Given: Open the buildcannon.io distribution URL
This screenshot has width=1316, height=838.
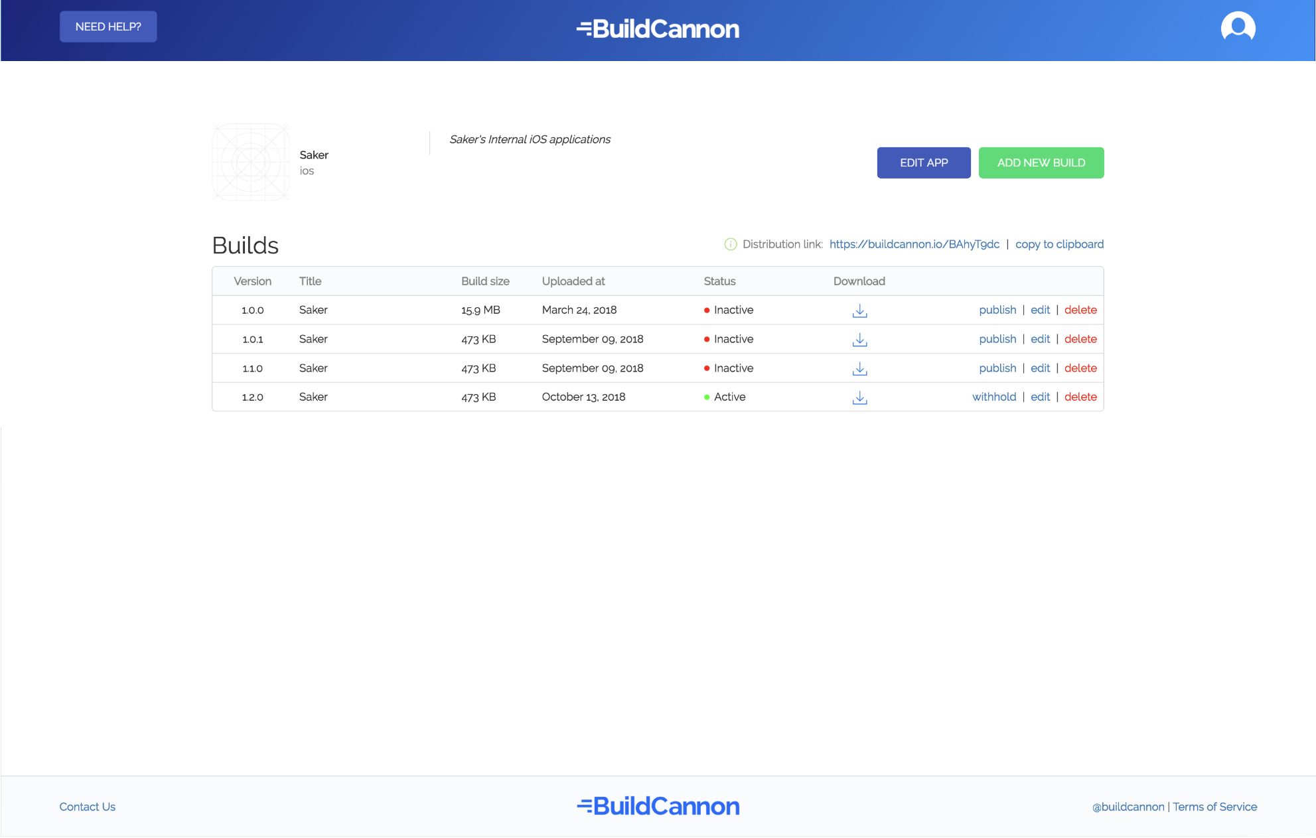Looking at the screenshot, I should (x=914, y=244).
